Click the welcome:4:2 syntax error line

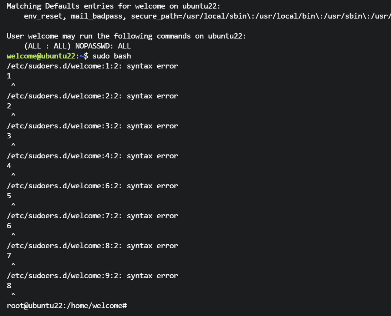pyautogui.click(x=92, y=156)
